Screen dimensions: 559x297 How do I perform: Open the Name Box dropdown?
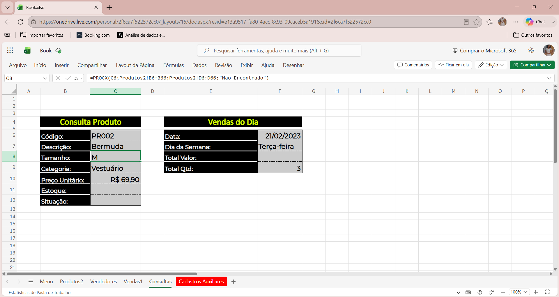[x=45, y=78]
